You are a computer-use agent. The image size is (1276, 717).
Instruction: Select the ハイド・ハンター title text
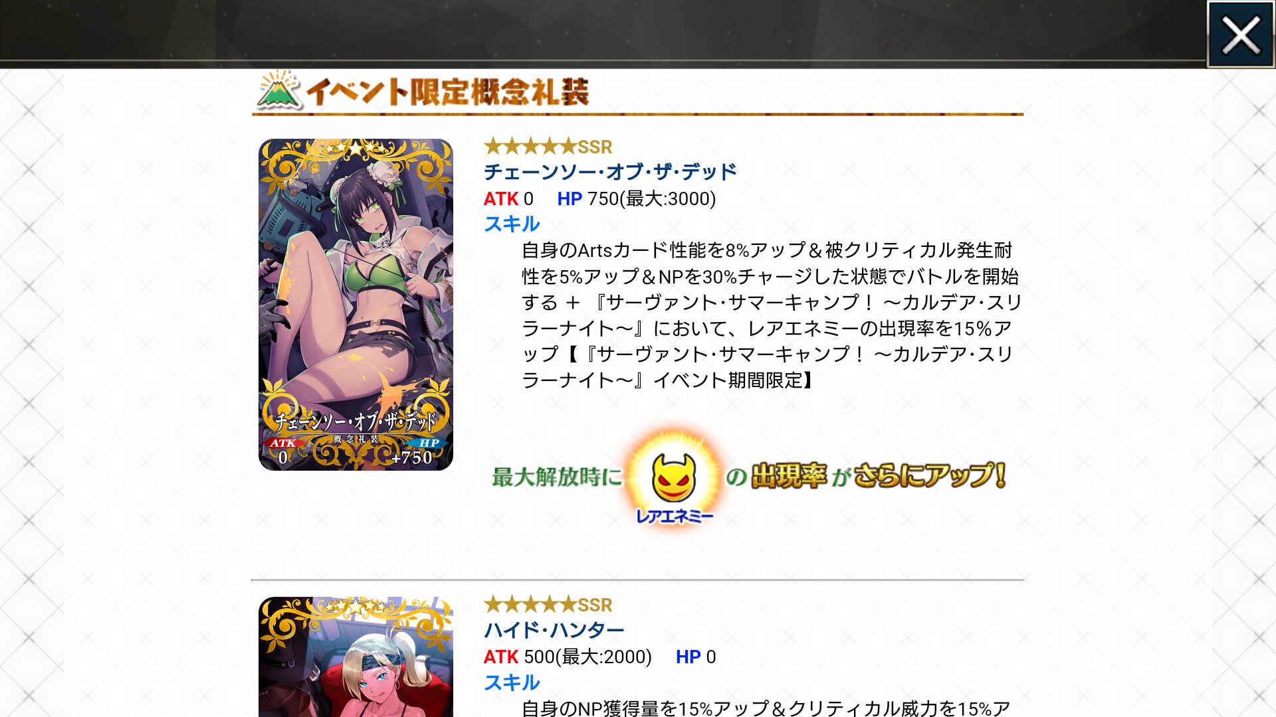554,630
